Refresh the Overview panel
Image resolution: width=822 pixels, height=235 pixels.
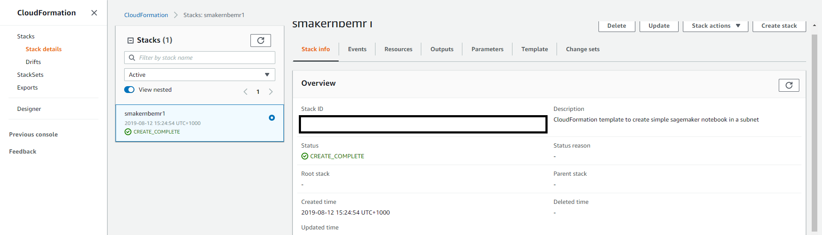point(789,85)
